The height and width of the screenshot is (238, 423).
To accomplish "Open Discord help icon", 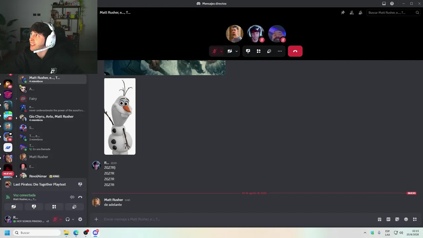I will 392,4.
